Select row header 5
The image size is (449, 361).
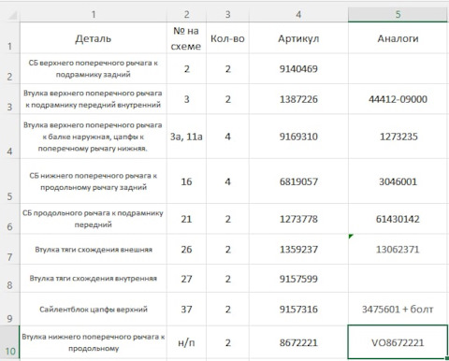pyautogui.click(x=10, y=181)
